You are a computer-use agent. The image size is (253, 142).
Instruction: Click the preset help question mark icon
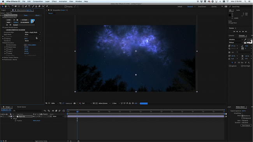coord(14,20)
